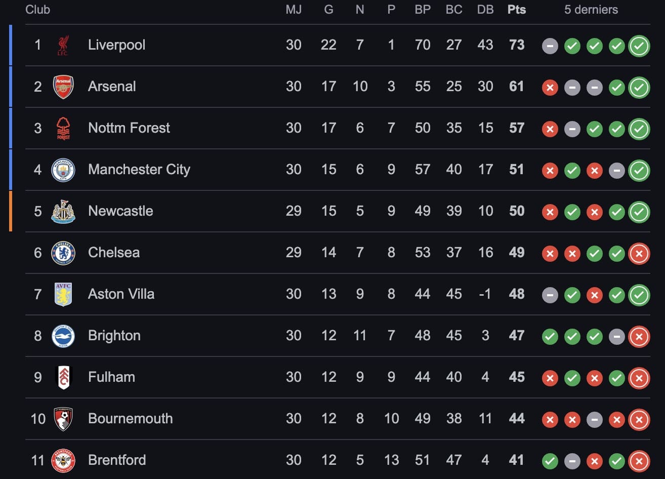Image resolution: width=665 pixels, height=479 pixels.
Task: Click the Manchester City club badge
Action: coord(63,170)
